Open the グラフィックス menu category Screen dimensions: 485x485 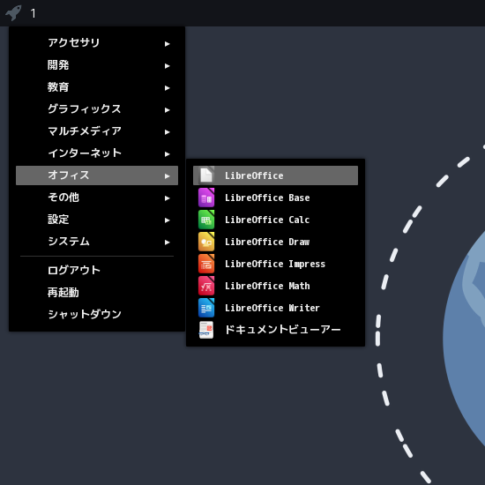[97, 109]
